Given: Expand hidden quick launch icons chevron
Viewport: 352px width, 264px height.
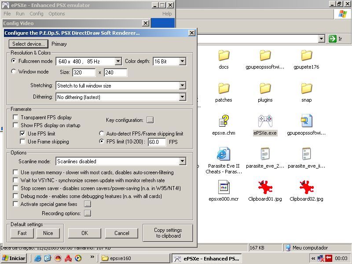Looking at the screenshot, I should [x=92, y=257].
